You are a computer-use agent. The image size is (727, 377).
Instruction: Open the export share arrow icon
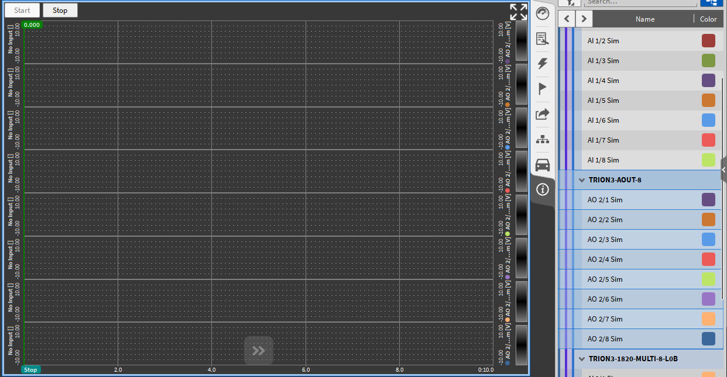pos(543,115)
